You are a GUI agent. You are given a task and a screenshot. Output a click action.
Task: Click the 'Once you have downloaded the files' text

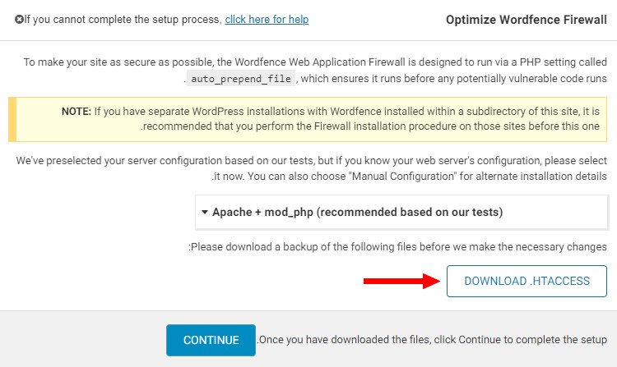pos(432,340)
